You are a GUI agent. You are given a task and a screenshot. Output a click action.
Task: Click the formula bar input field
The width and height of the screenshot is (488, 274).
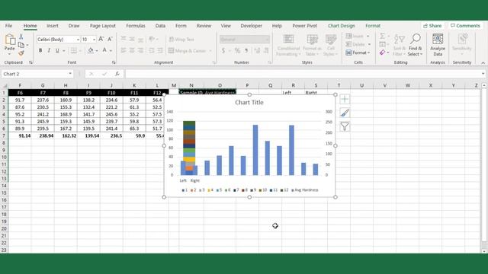click(x=303, y=74)
